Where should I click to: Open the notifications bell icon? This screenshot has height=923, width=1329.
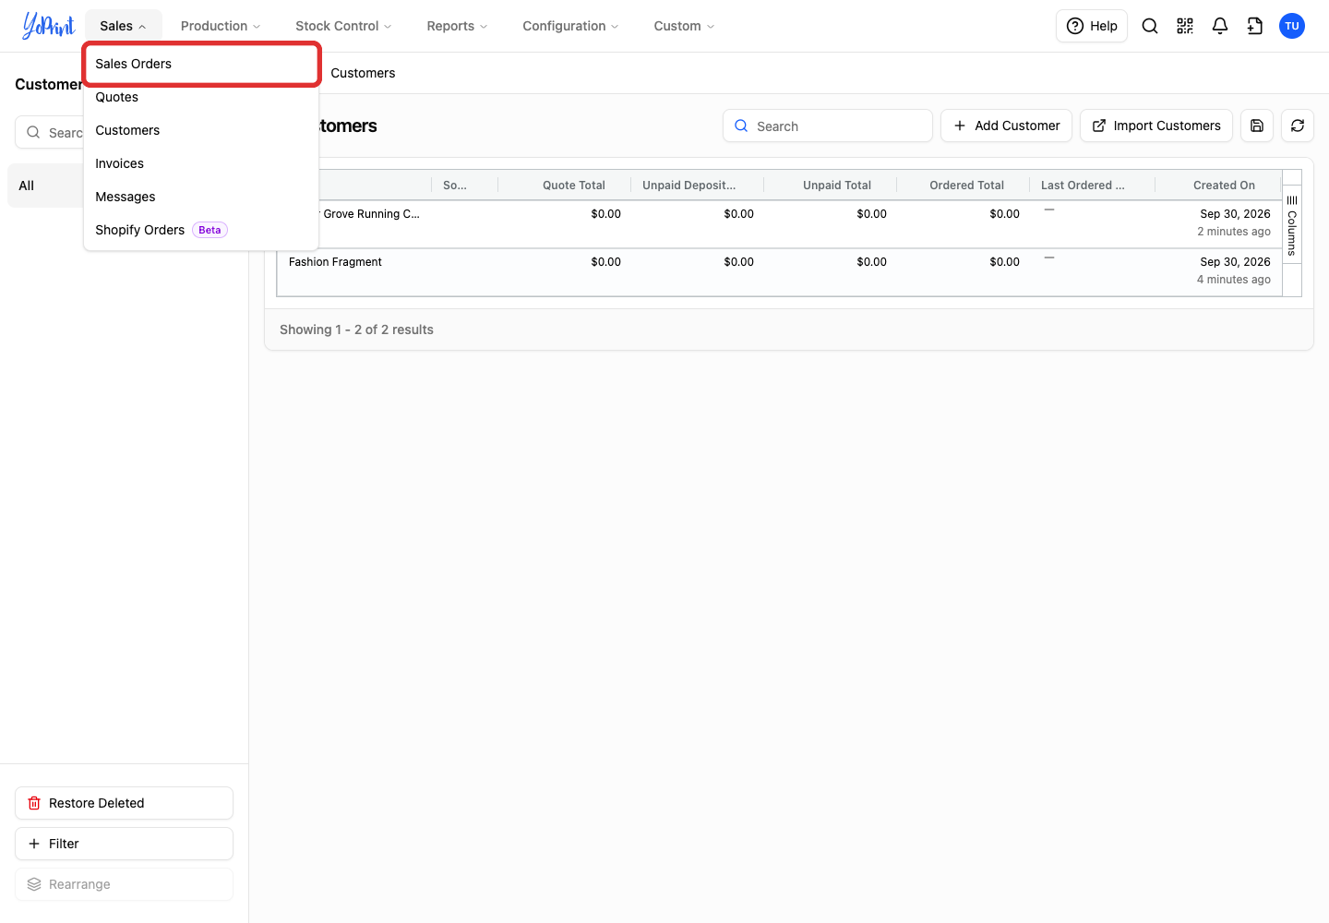point(1220,26)
